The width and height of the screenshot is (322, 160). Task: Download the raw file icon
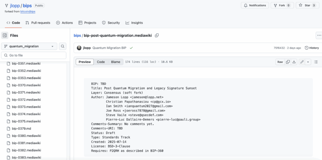(294, 62)
